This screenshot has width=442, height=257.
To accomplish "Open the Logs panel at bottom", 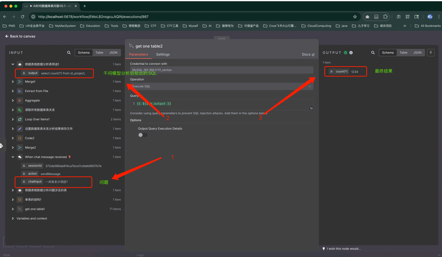I will coord(140,255).
